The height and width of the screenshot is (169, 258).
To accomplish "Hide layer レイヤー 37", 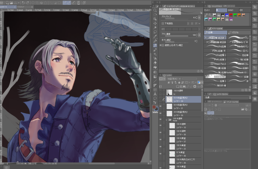I will pos(160,140).
